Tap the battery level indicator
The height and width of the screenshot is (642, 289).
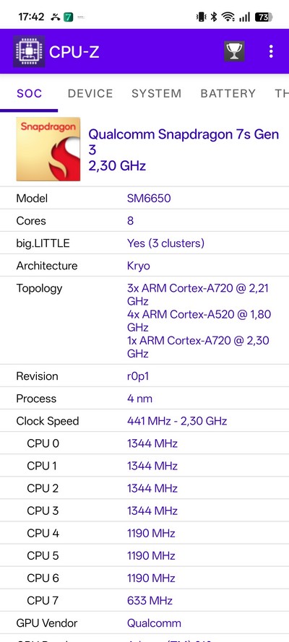pyautogui.click(x=264, y=17)
